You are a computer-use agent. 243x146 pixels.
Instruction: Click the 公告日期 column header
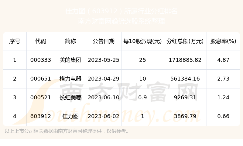[x=104, y=41]
